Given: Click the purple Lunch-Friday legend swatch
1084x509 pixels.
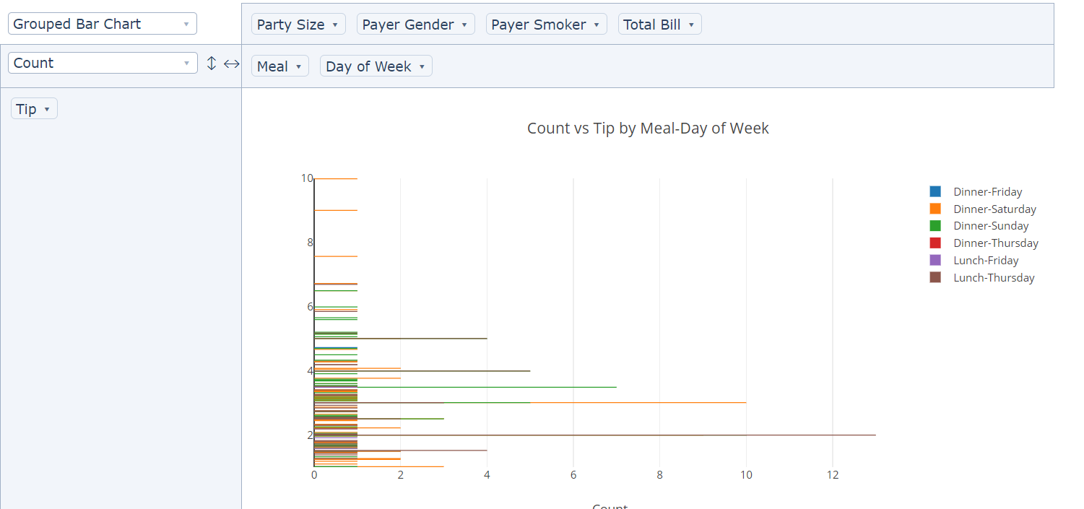Looking at the screenshot, I should tap(935, 261).
